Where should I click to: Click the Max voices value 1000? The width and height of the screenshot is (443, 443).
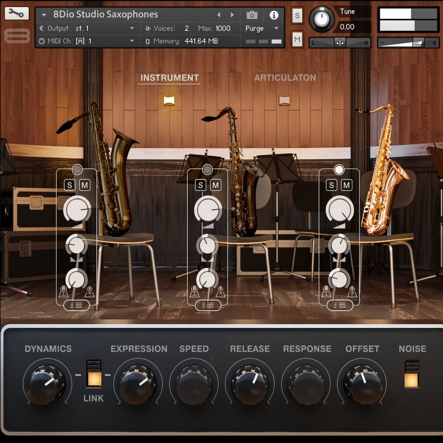[223, 28]
